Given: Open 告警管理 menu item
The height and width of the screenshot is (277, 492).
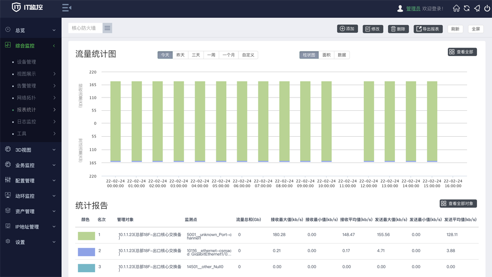Looking at the screenshot, I should 26,86.
